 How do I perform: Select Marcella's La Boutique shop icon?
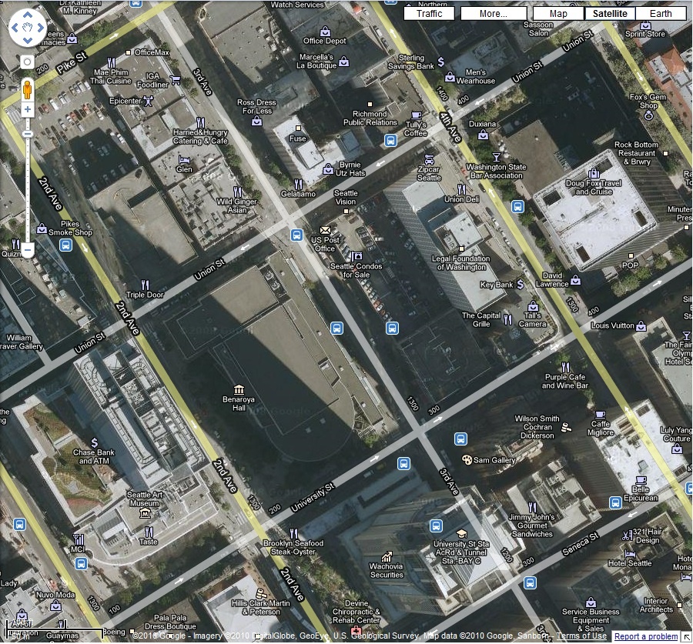pyautogui.click(x=344, y=62)
